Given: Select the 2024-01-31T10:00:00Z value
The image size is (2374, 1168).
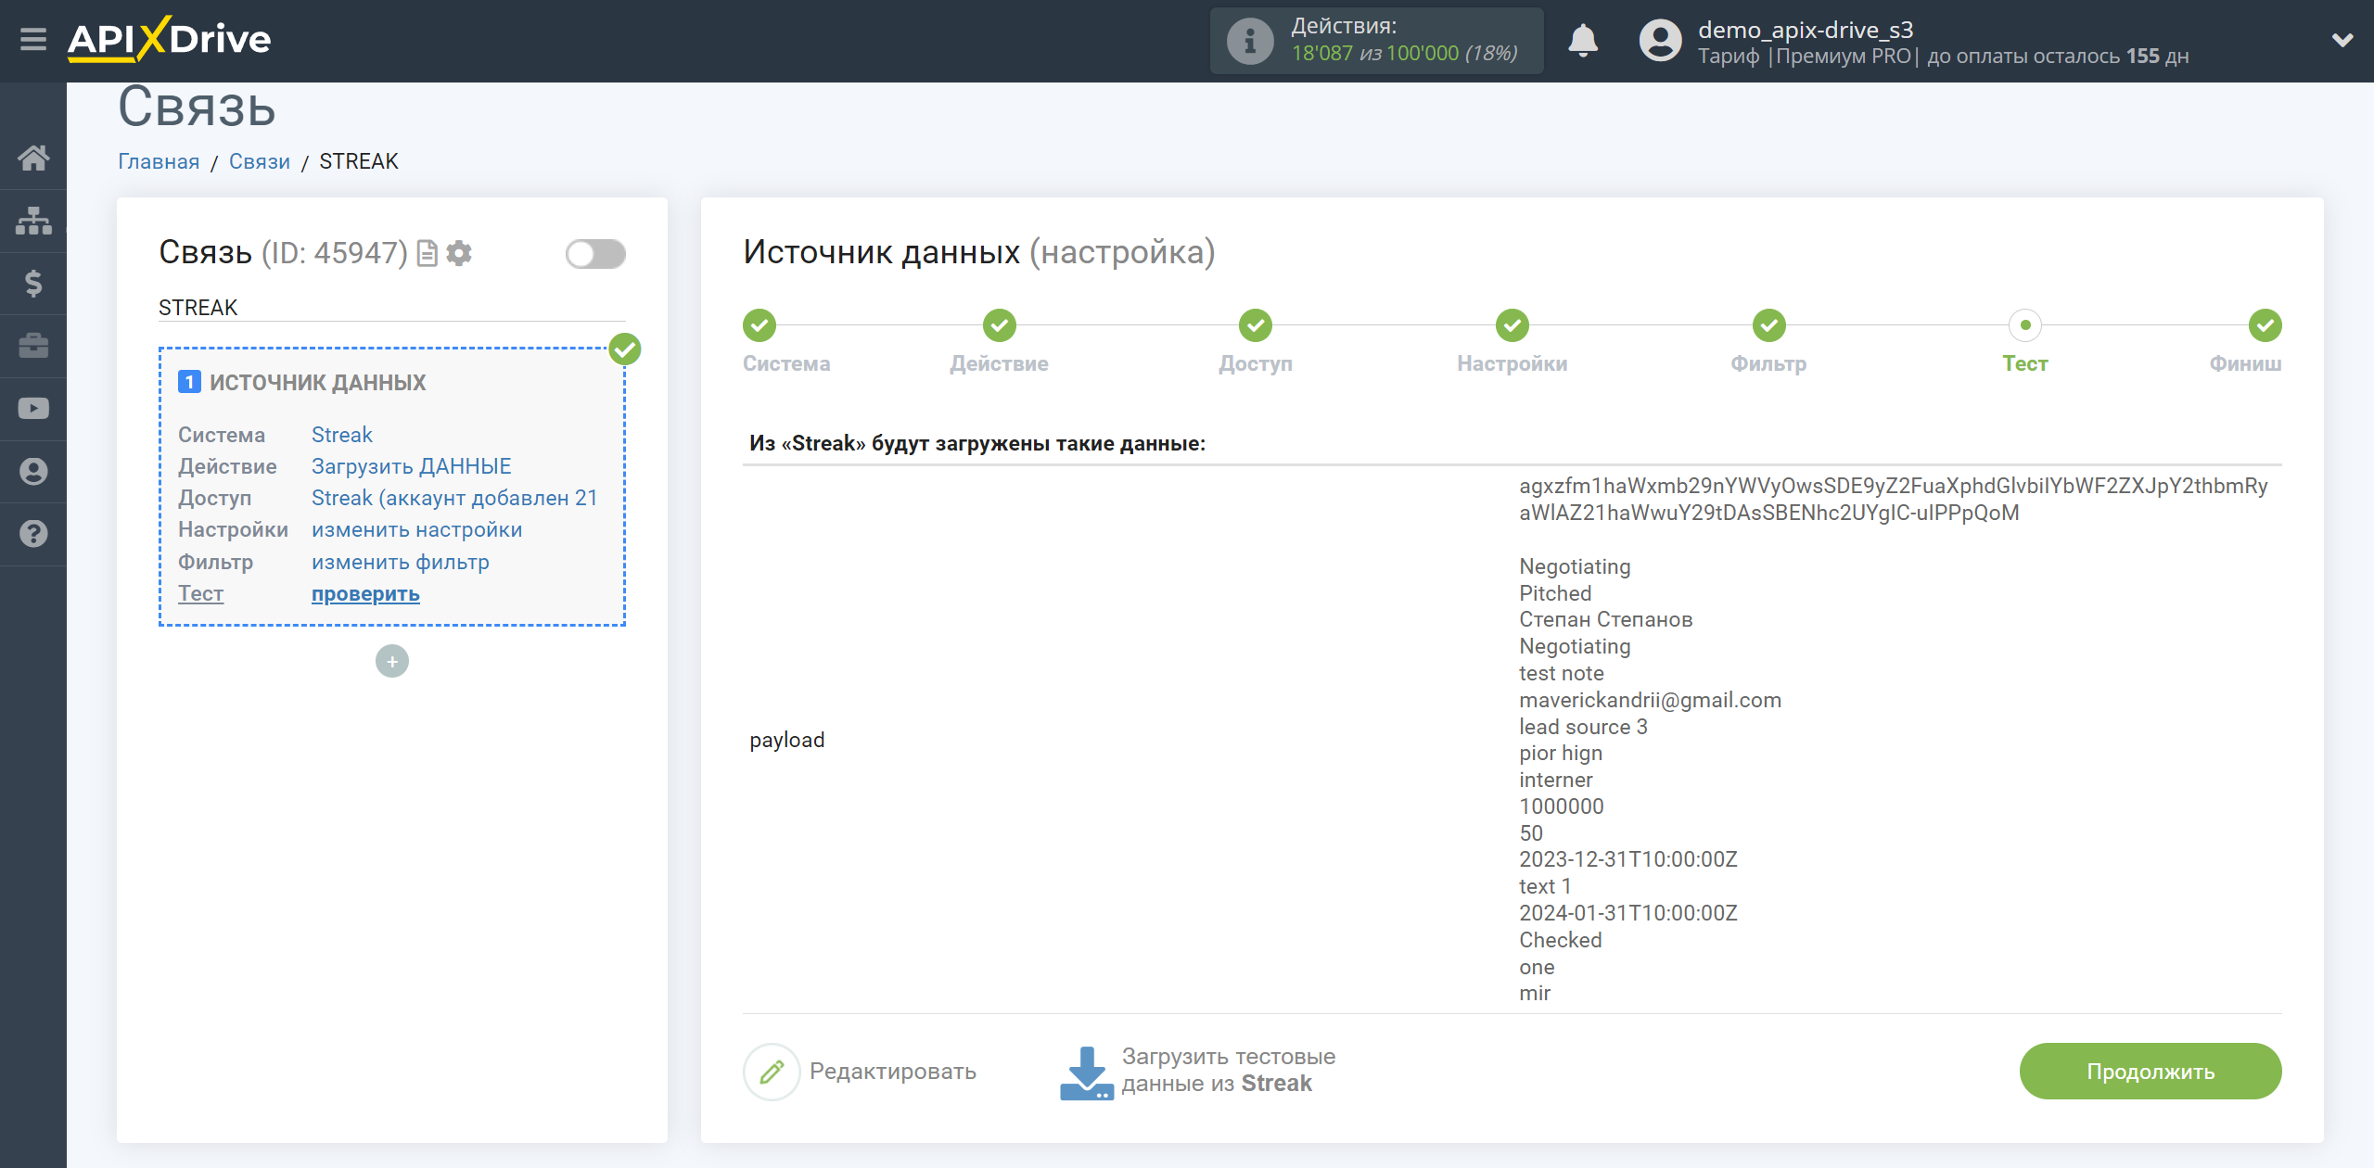Looking at the screenshot, I should [x=1627, y=913].
